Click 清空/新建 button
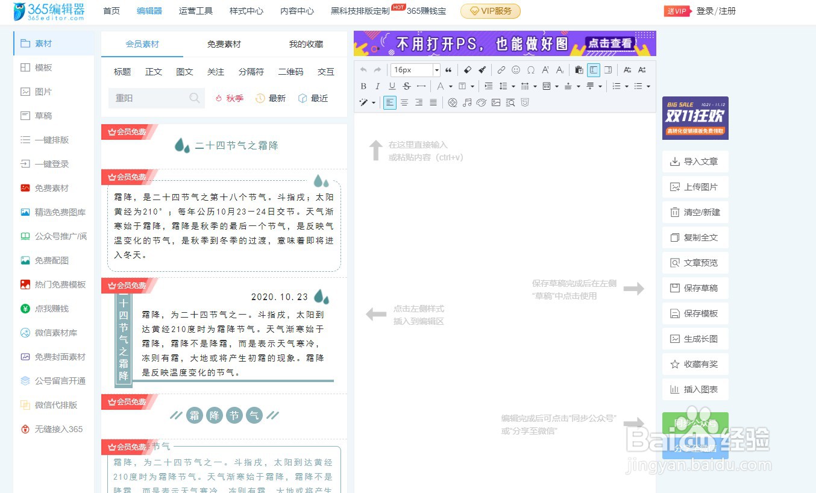The image size is (816, 493). (x=695, y=212)
